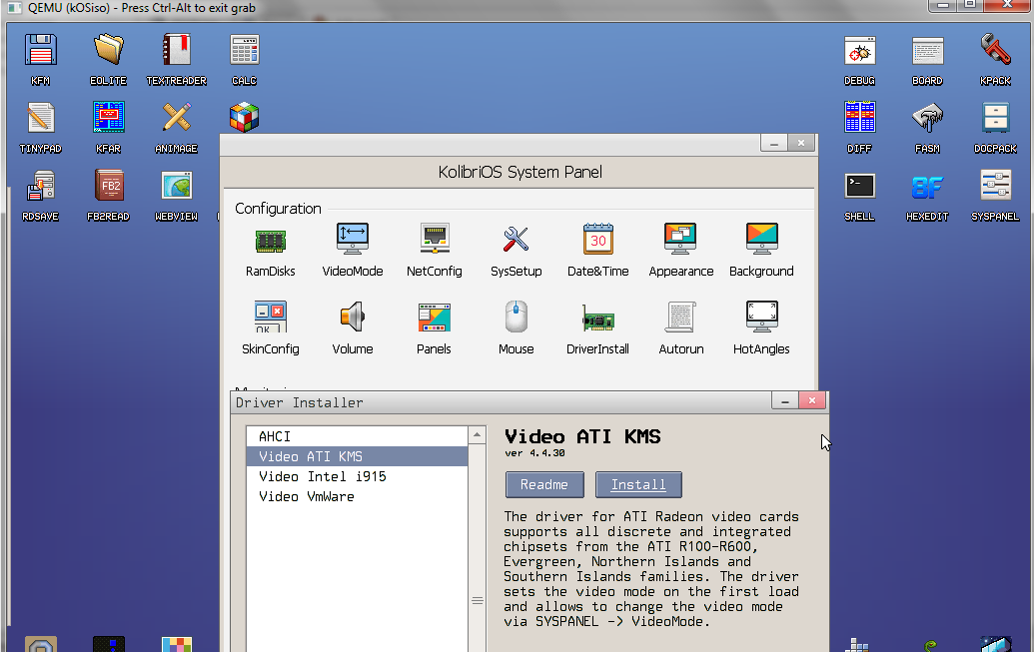This screenshot has height=652, width=1034.
Task: Launch NetConfig from the System Panel
Action: [434, 241]
